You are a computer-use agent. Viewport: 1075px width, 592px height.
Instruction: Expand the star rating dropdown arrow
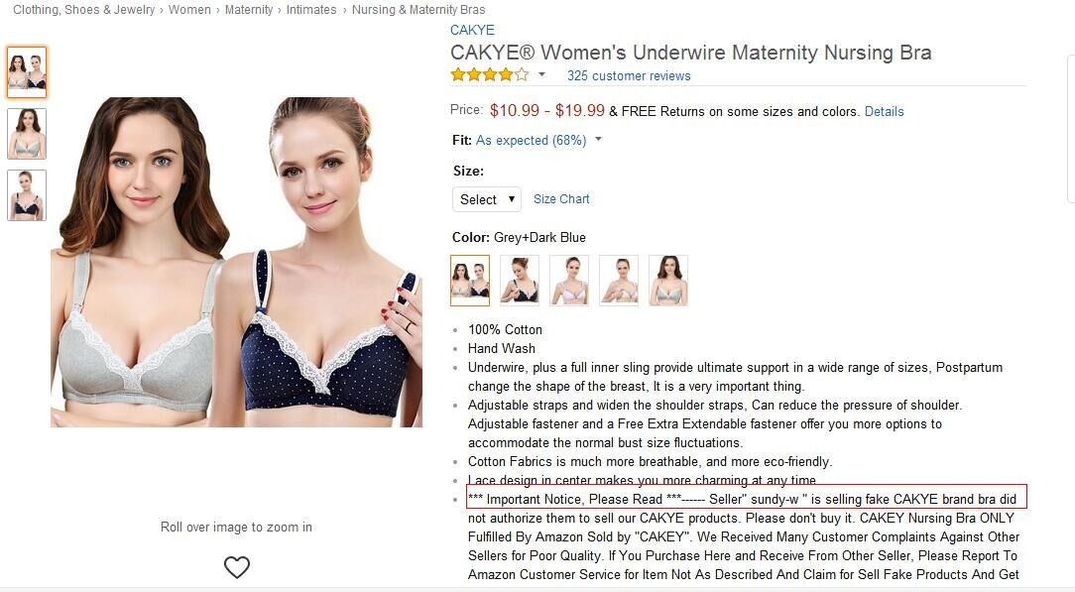pos(541,74)
